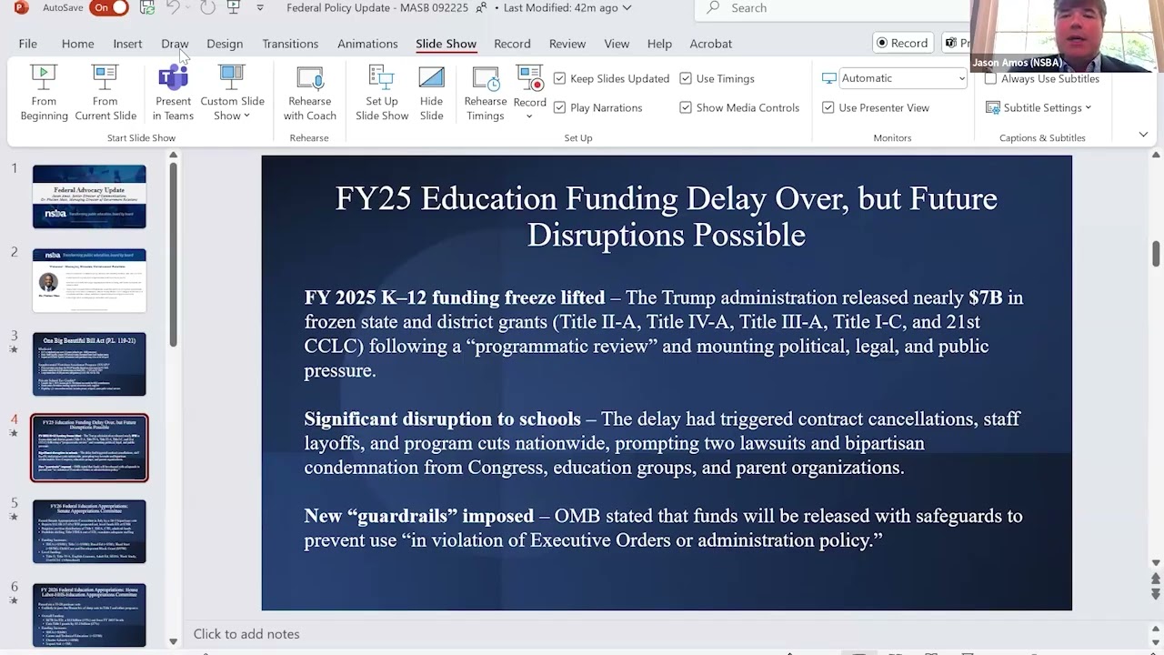Screen dimensions: 1164x655
Task: Switch to the Record tab
Action: (x=512, y=44)
